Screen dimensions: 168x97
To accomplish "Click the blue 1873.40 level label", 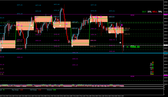I will [x=56, y=10].
